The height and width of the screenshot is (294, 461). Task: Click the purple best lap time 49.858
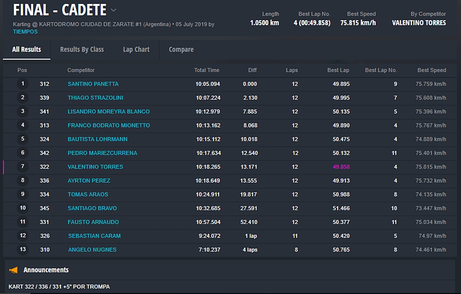pyautogui.click(x=341, y=167)
